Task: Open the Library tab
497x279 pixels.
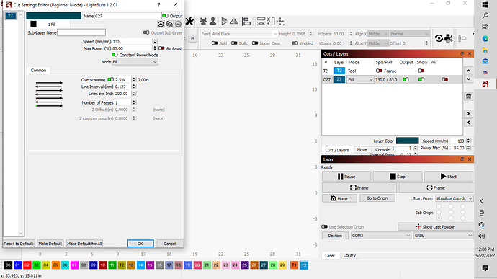Action: (x=349, y=255)
